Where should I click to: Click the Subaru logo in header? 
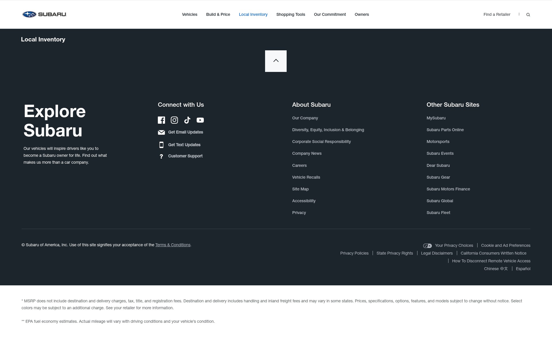(45, 14)
